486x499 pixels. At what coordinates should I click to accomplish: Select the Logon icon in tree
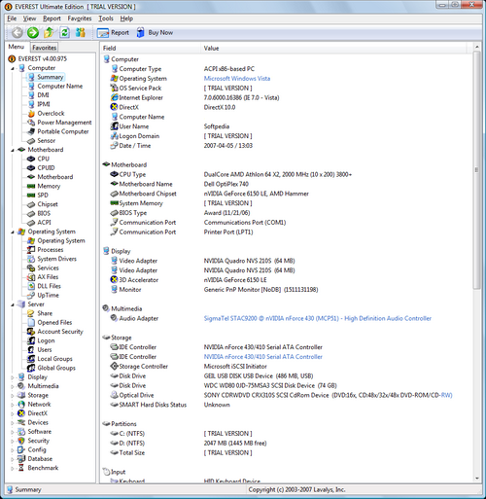pyautogui.click(x=31, y=340)
